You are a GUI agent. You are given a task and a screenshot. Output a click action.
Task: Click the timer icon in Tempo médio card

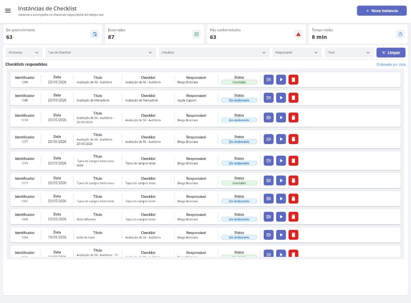(x=400, y=34)
